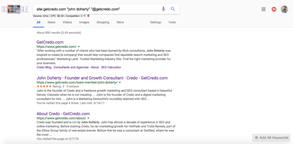The width and height of the screenshot is (293, 144).
Task: Start voice search with microphone icon
Action: pyautogui.click(x=163, y=9)
